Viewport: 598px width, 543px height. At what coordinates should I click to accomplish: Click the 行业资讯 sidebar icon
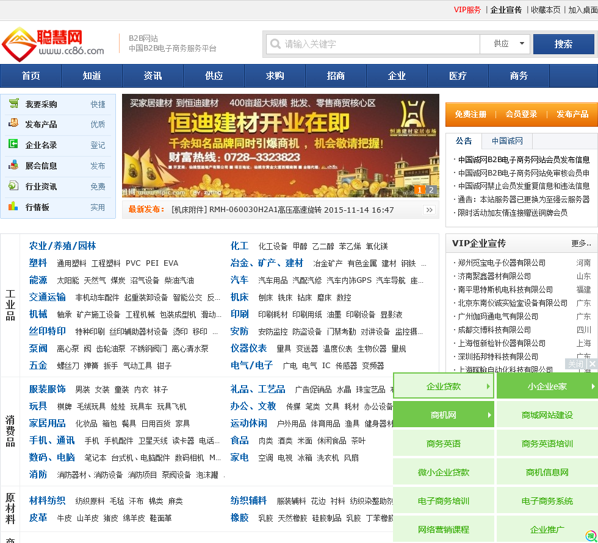(x=13, y=185)
